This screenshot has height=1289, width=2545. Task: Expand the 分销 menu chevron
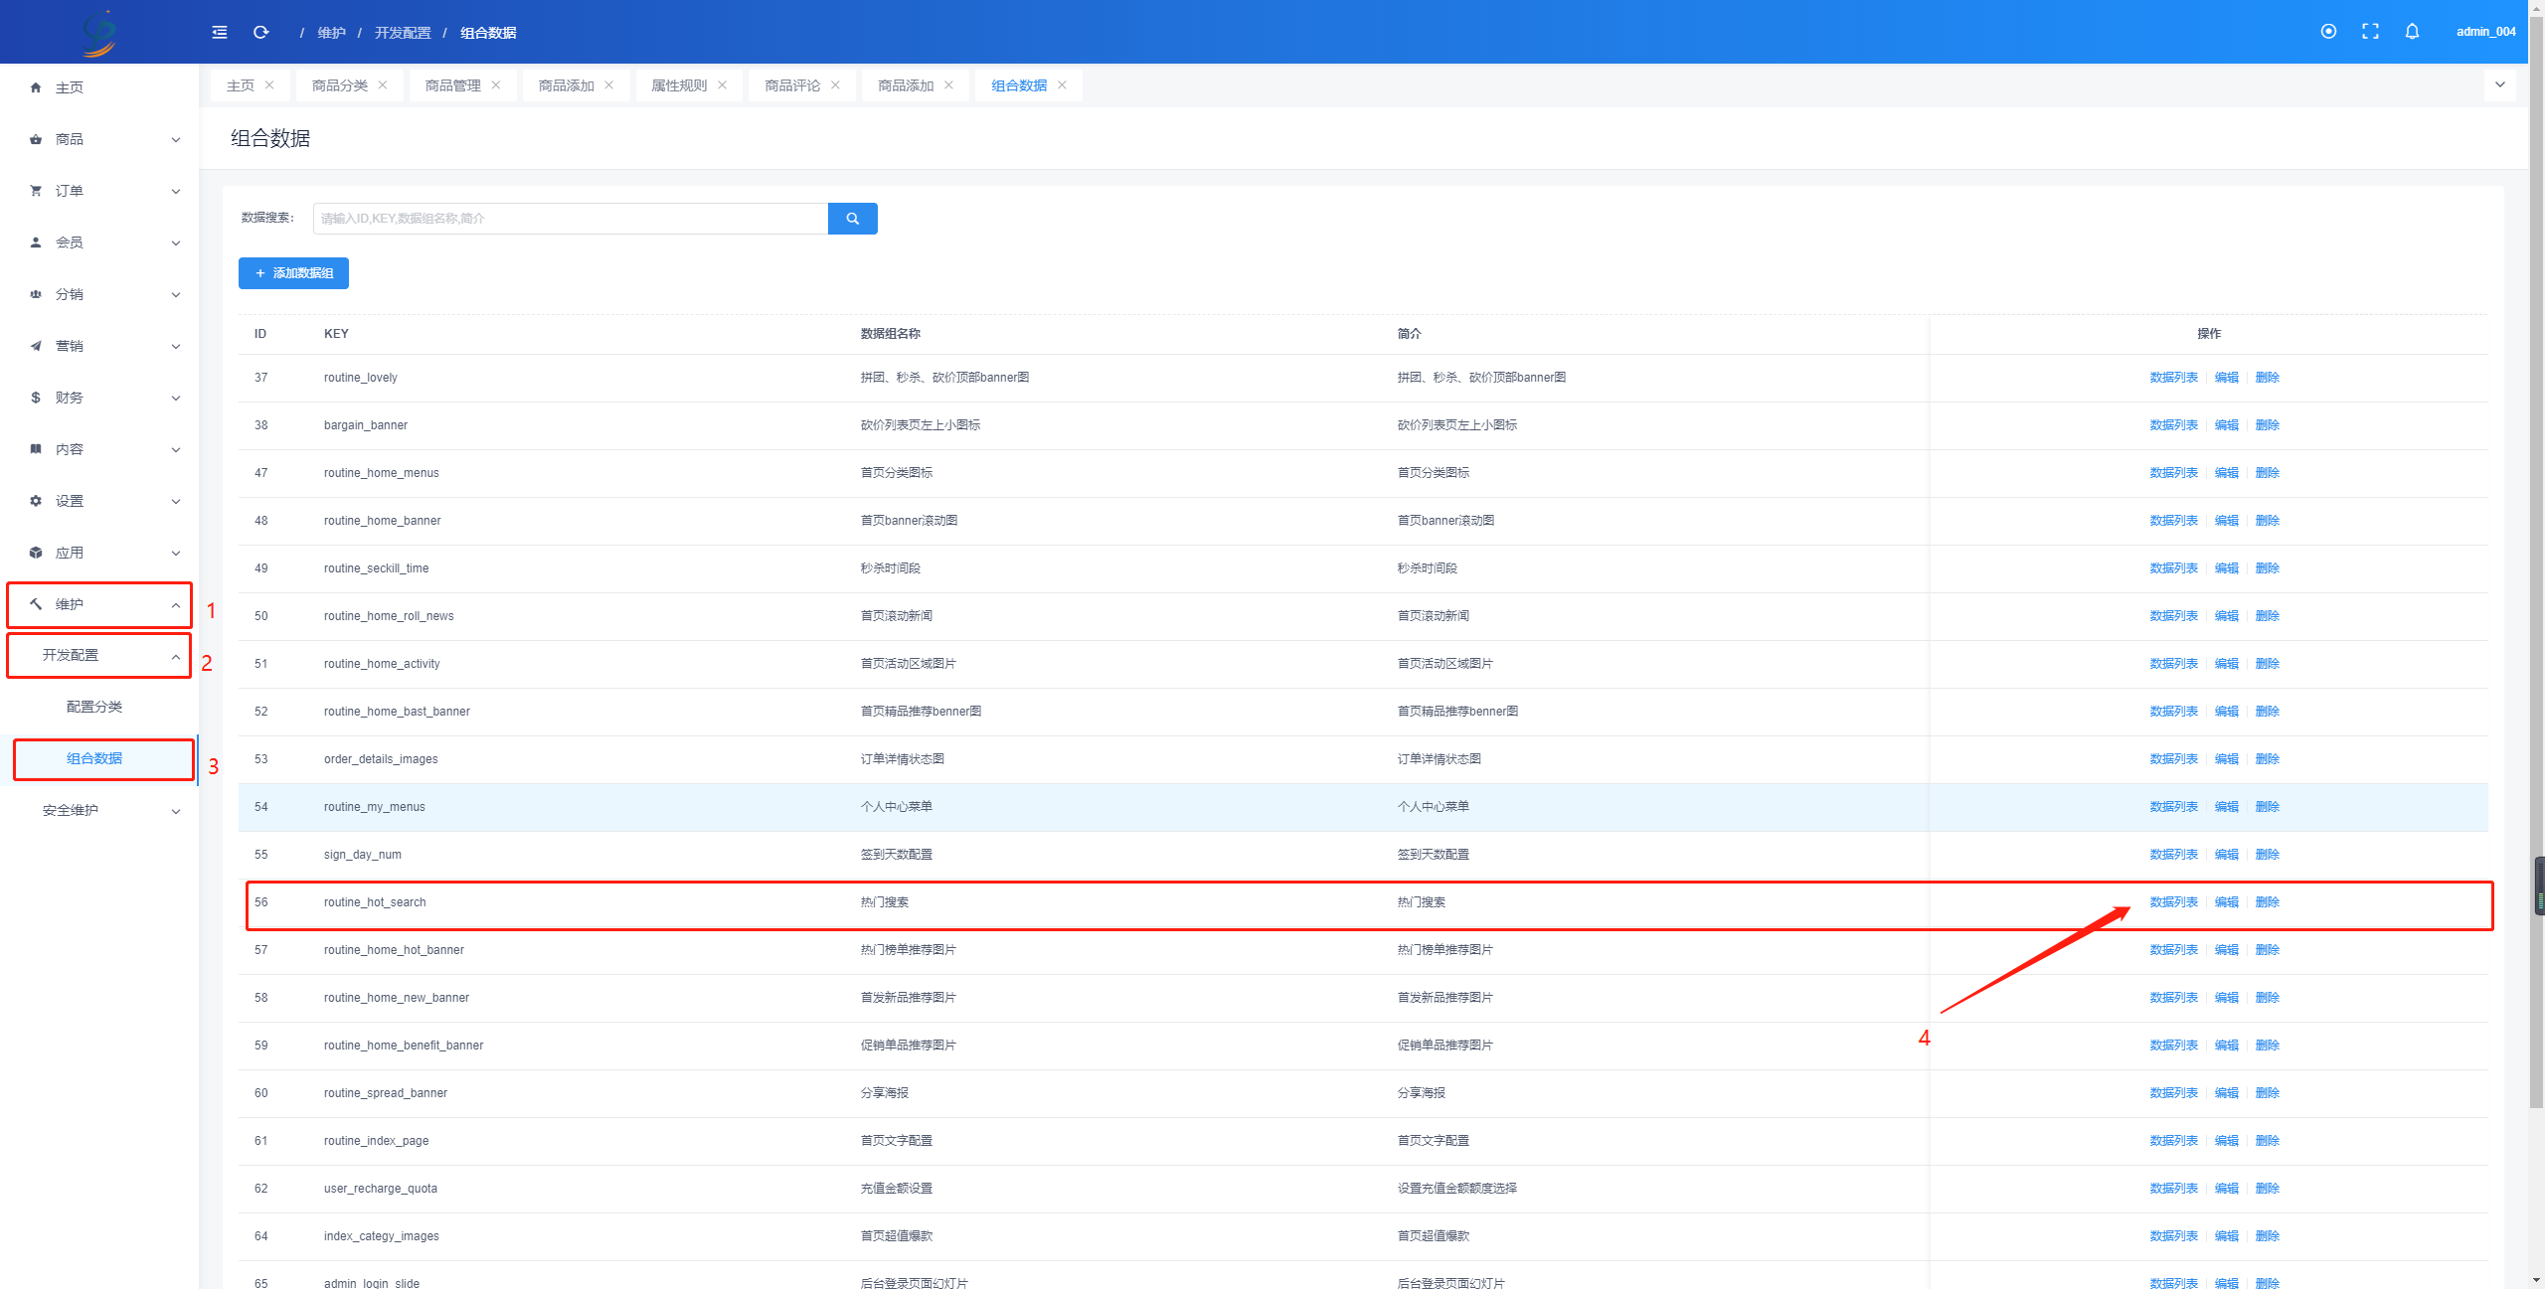pyautogui.click(x=176, y=295)
